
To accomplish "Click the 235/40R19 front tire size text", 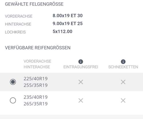I will (x=35, y=97).
